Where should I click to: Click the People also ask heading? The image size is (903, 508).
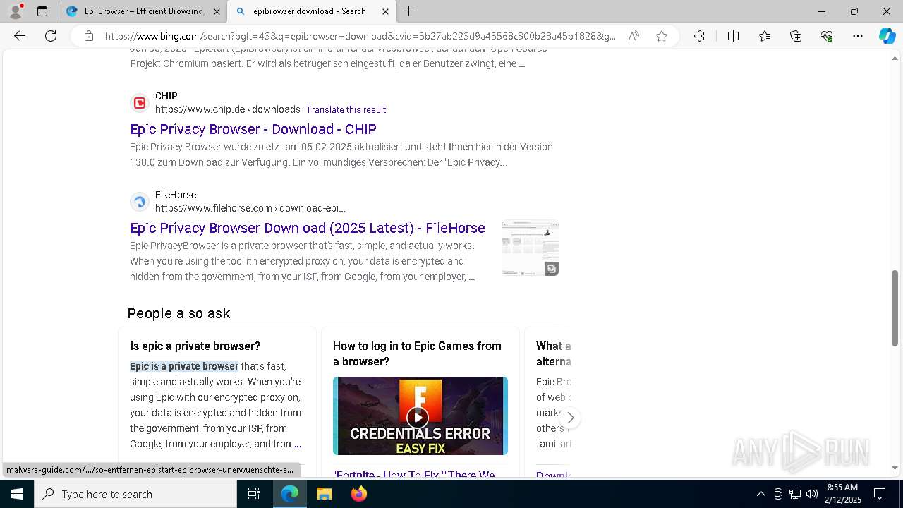coord(178,313)
